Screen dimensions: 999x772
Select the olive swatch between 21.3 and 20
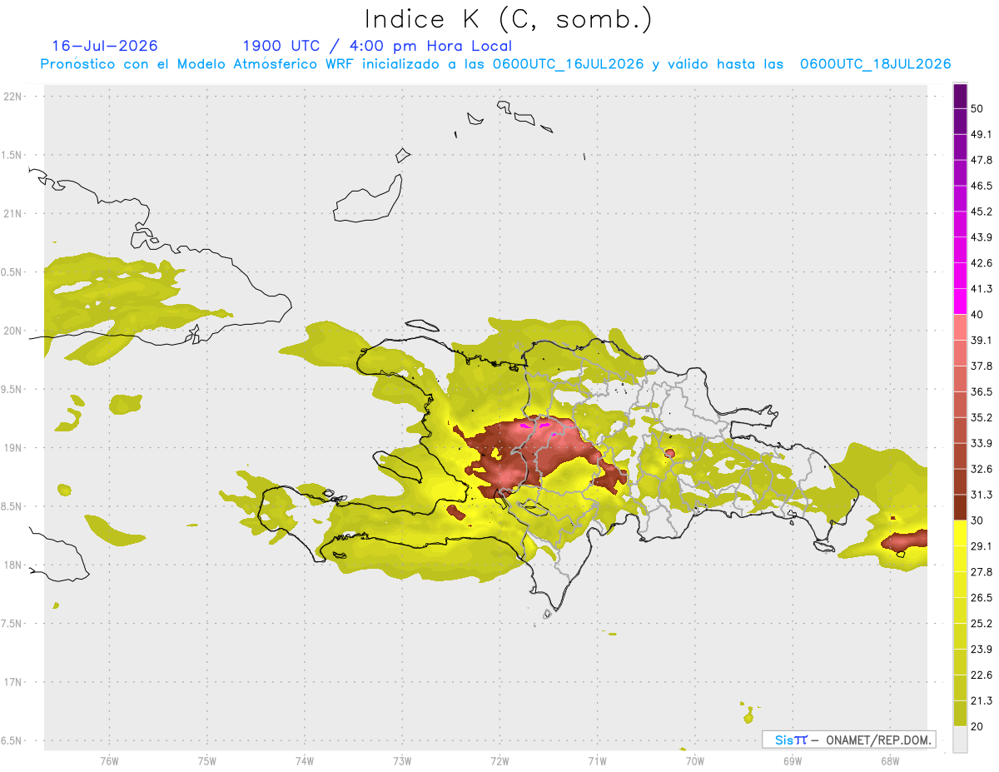(961, 713)
